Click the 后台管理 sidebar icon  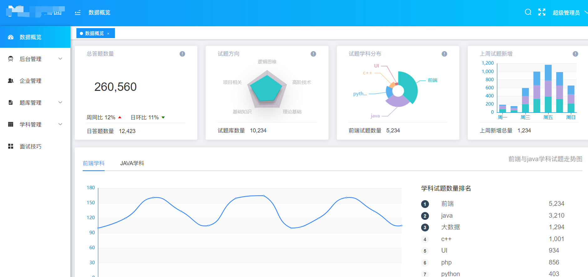tap(11, 59)
